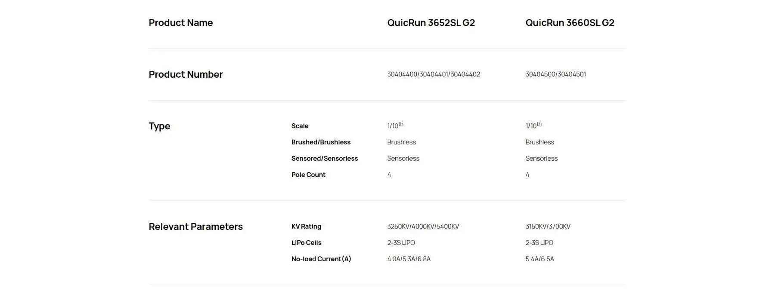Click the 3652SL Sensorless value
Screen dimensions: 775x293
(x=403, y=159)
